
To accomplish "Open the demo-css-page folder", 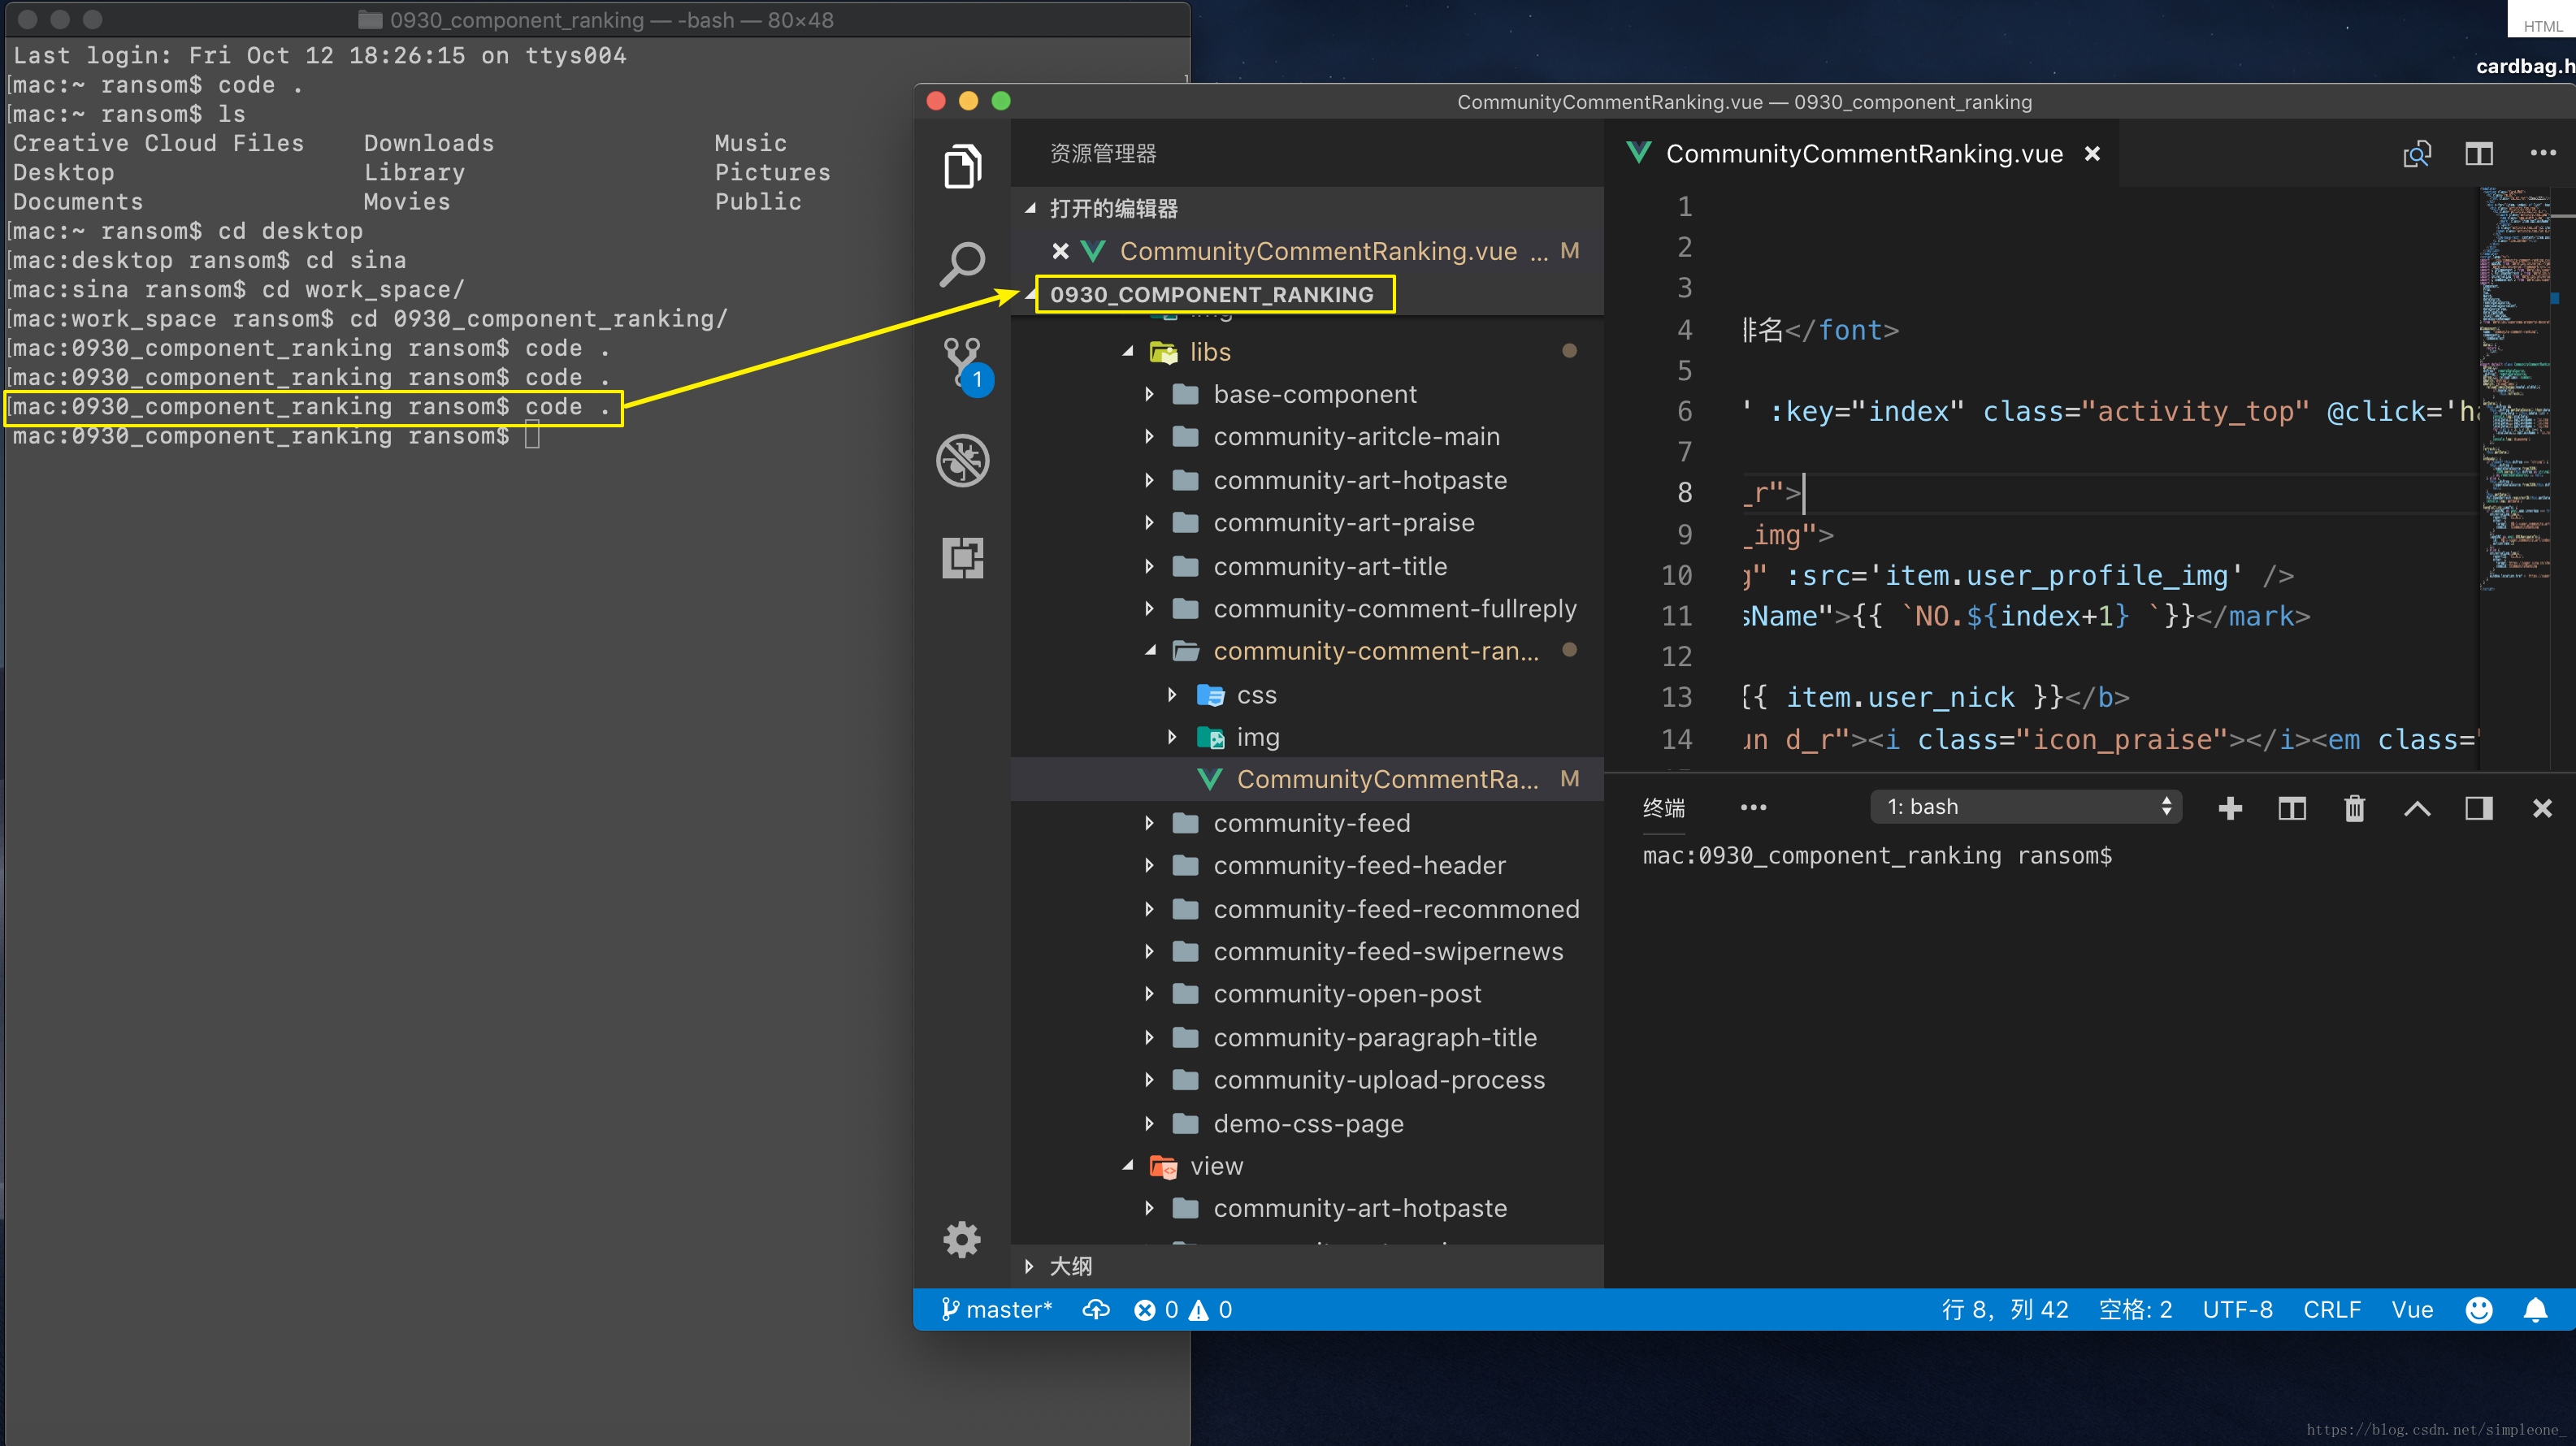I will [1308, 1124].
